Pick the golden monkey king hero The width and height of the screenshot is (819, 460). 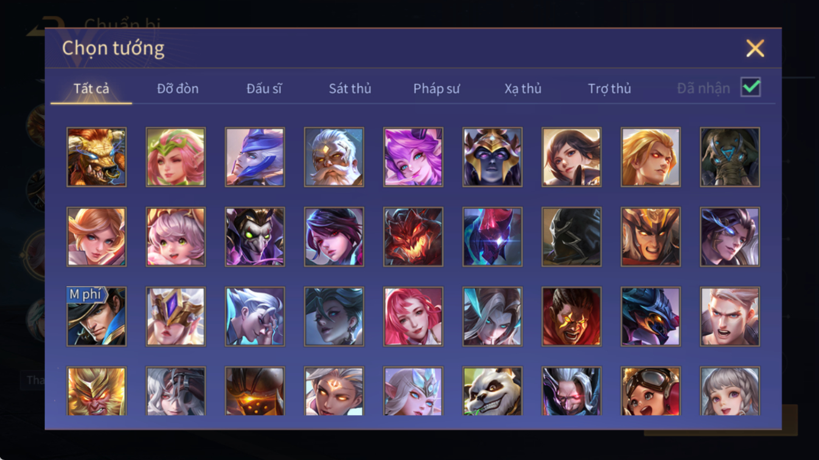pos(97,391)
